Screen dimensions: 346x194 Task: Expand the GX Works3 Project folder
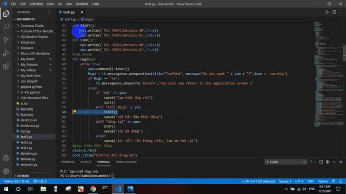click(x=34, y=37)
